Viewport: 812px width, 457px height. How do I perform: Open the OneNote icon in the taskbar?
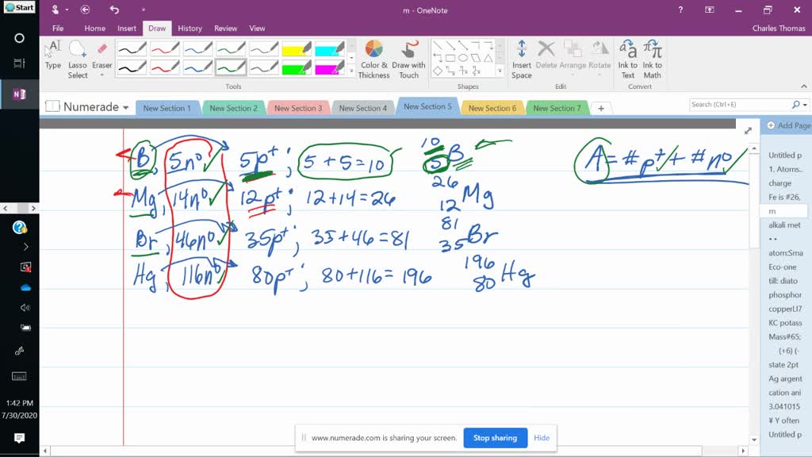[x=20, y=92]
